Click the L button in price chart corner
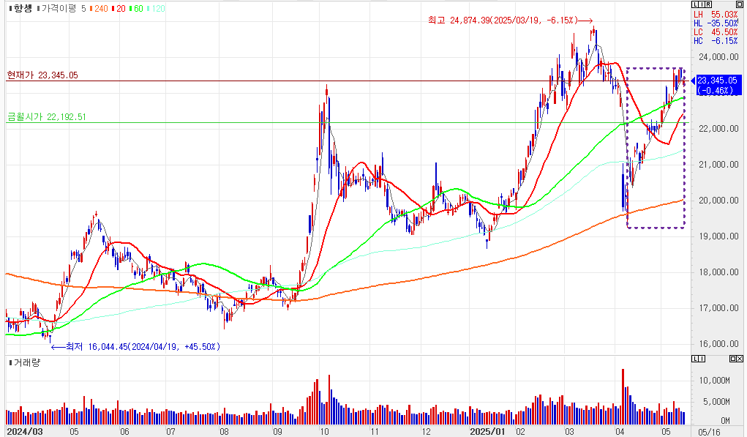Image resolution: width=747 pixels, height=437 pixels. [x=695, y=6]
